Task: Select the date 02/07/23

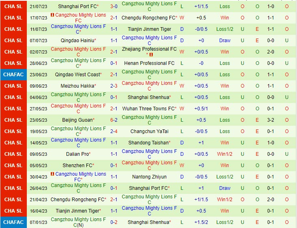Action: (x=39, y=52)
